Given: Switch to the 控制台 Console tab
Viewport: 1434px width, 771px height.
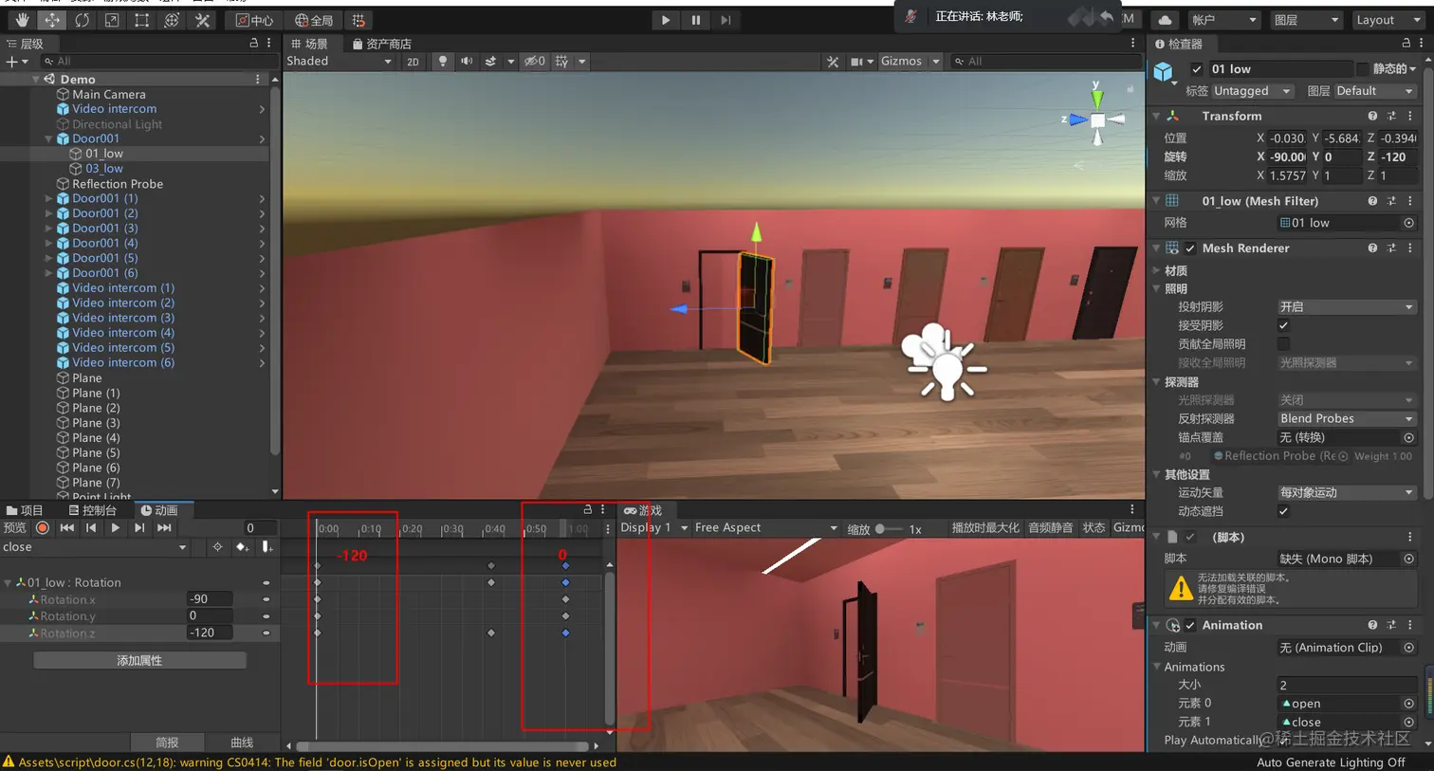Looking at the screenshot, I should 92,510.
